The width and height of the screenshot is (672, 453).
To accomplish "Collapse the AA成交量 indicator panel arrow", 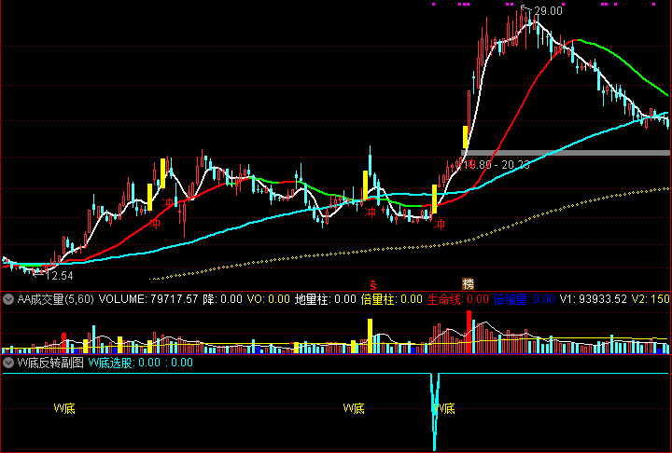I will click(x=8, y=299).
